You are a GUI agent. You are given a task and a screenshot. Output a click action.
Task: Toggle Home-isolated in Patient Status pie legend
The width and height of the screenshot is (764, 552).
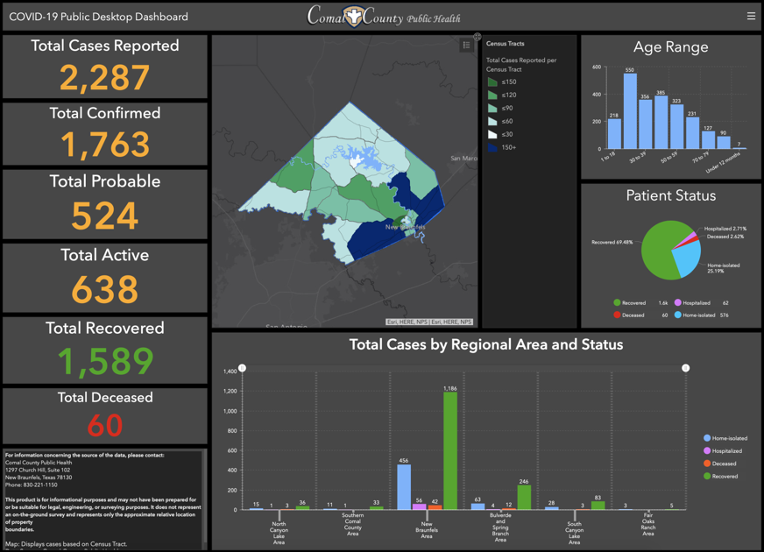click(x=695, y=315)
